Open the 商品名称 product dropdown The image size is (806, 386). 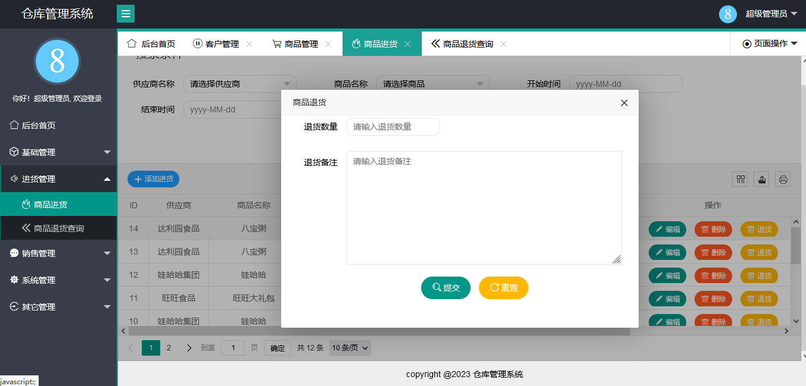coord(432,83)
